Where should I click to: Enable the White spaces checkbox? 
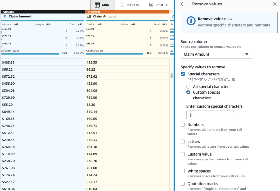tap(183, 171)
